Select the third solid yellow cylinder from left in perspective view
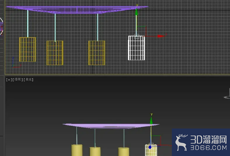Screen dimensions: 230x156 tap(124, 152)
